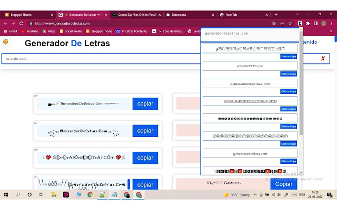Click copiar beside the red hearts text
Image resolution: width=337 pixels, height=210 pixels.
coord(145,157)
